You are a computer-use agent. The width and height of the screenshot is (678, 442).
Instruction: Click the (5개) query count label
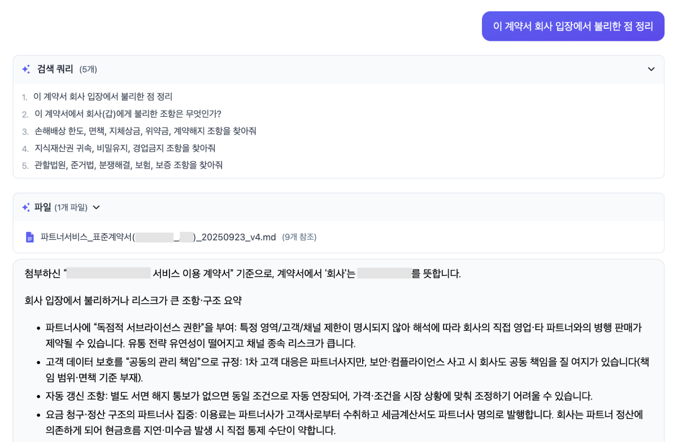point(88,69)
